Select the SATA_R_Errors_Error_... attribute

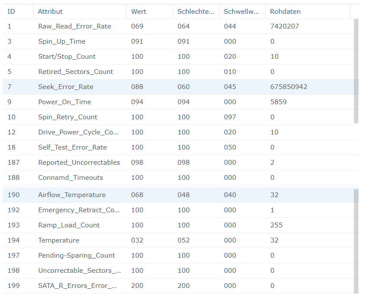[x=77, y=286]
